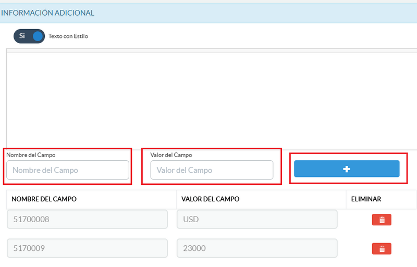Focus the Nombre del Campo input
Image resolution: width=417 pixels, height=267 pixels.
point(68,170)
